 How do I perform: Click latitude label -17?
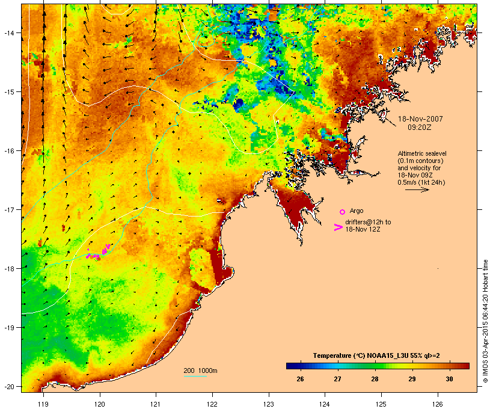(8, 209)
